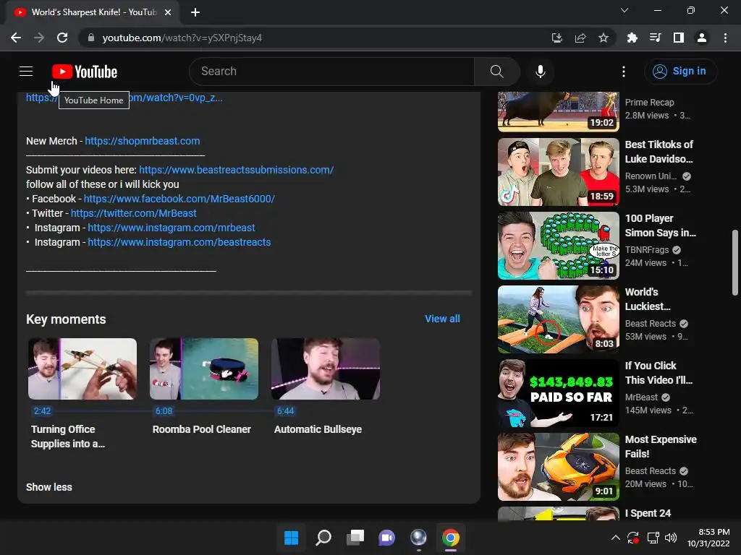Jump to the 6:08 timestamp

(164, 411)
